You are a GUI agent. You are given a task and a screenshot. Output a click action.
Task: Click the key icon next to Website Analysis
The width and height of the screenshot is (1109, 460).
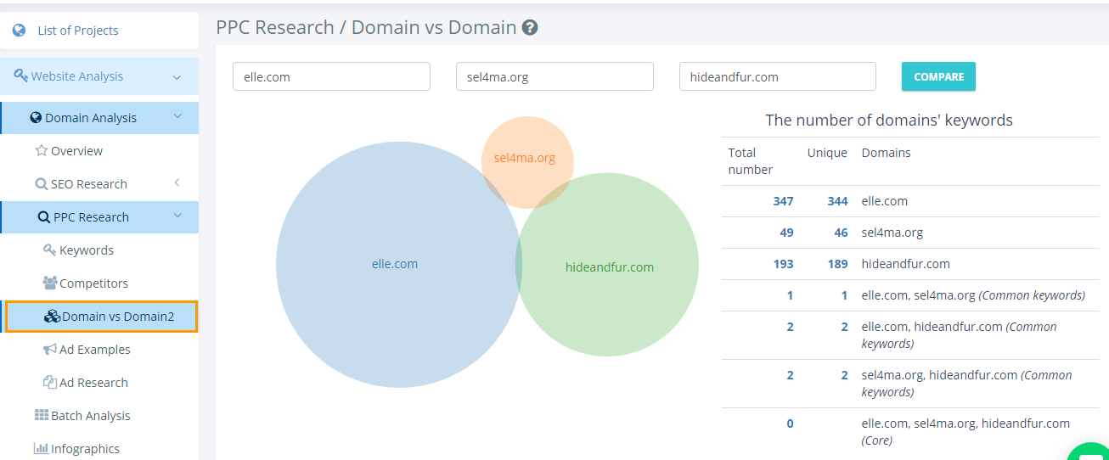click(21, 76)
